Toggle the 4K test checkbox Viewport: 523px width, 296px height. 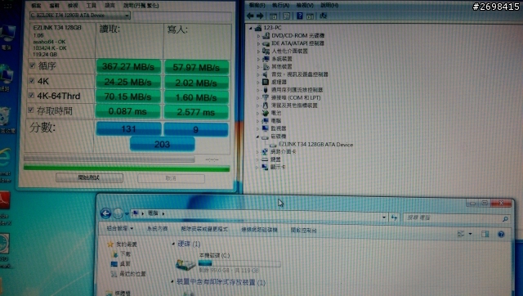(32, 81)
